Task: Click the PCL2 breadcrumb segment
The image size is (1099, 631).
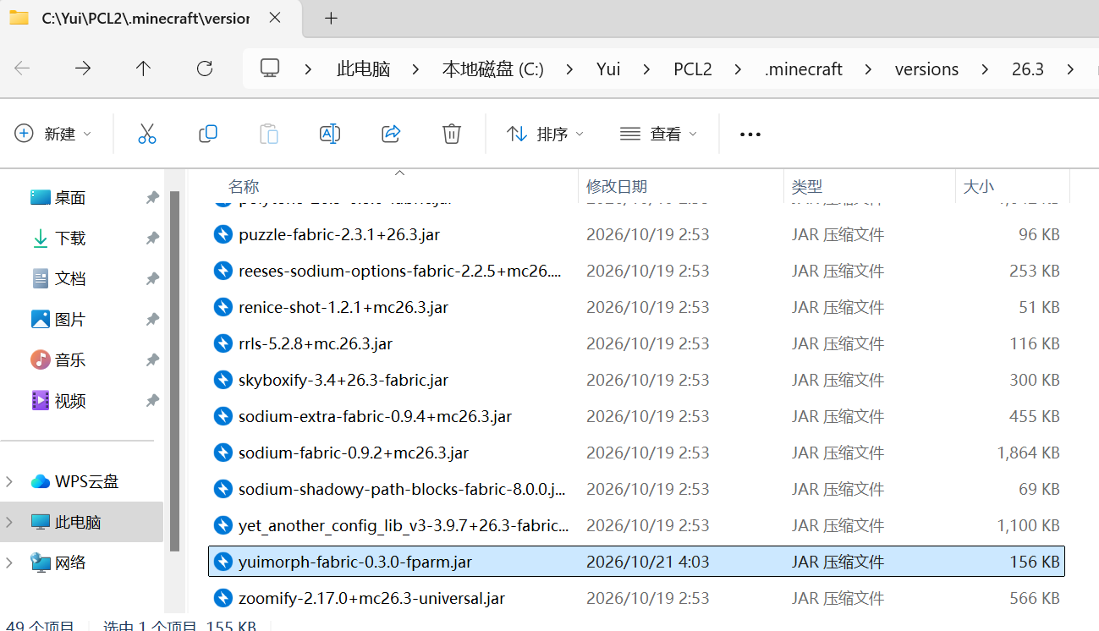Action: point(693,69)
